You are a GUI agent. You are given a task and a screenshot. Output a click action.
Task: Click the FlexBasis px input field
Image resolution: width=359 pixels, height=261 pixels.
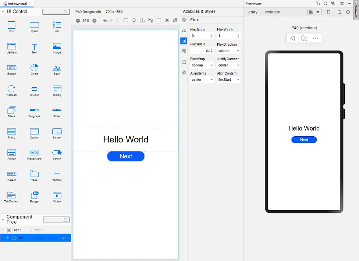[x=202, y=51]
